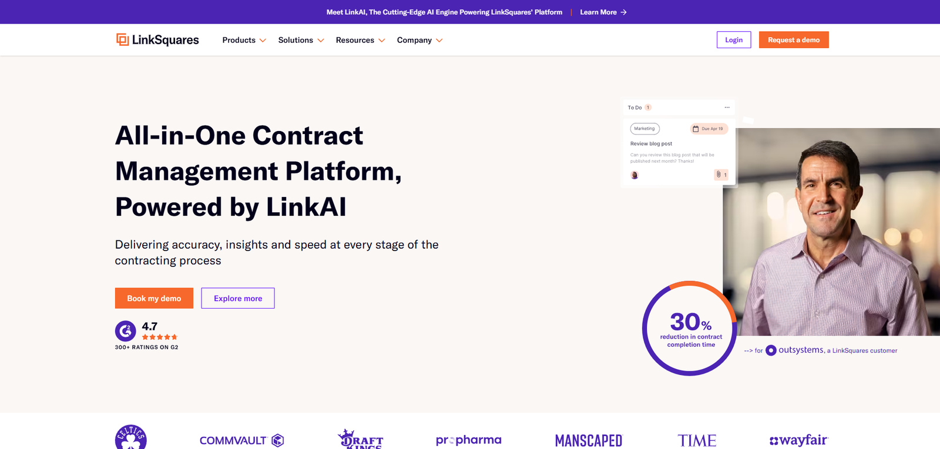Viewport: 940px width, 449px height.
Task: Click the Explore more button
Action: (x=238, y=299)
